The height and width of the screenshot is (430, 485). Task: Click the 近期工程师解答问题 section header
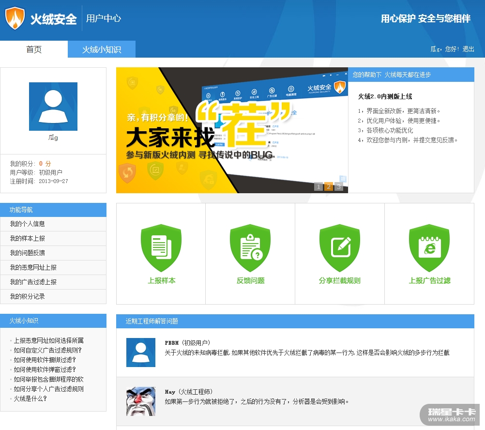295,321
